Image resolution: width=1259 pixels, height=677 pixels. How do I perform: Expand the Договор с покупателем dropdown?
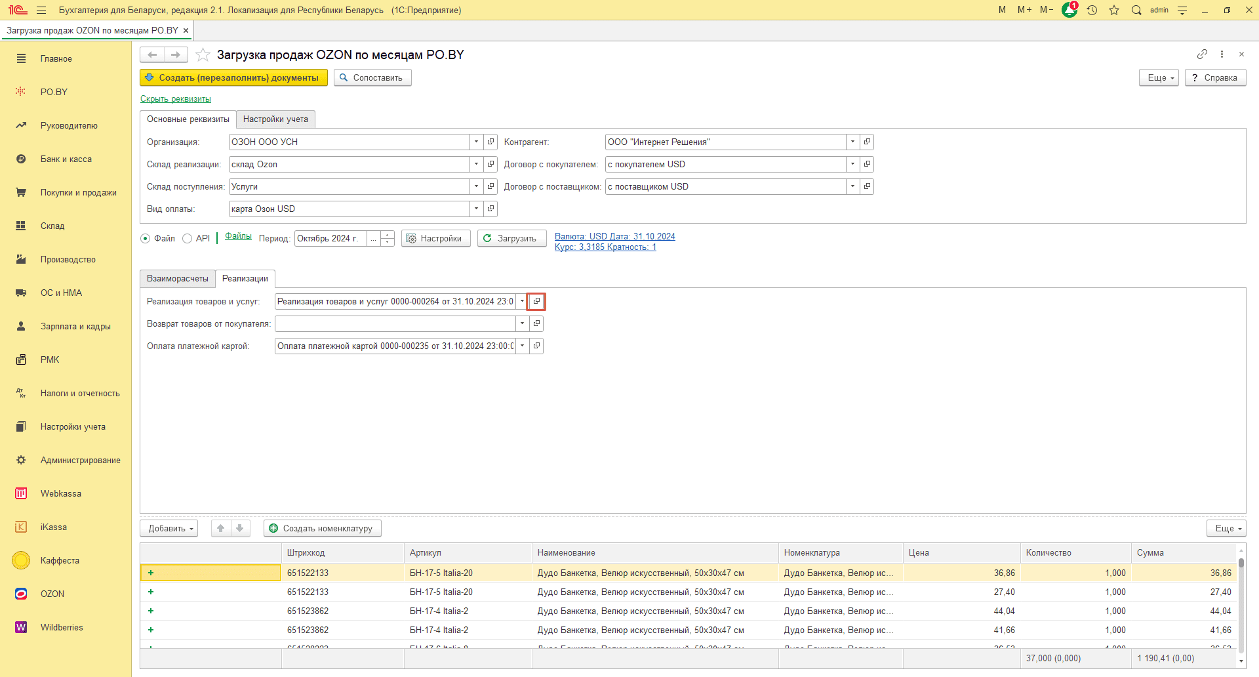pos(852,164)
